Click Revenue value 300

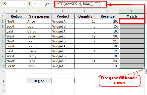point(108,36)
